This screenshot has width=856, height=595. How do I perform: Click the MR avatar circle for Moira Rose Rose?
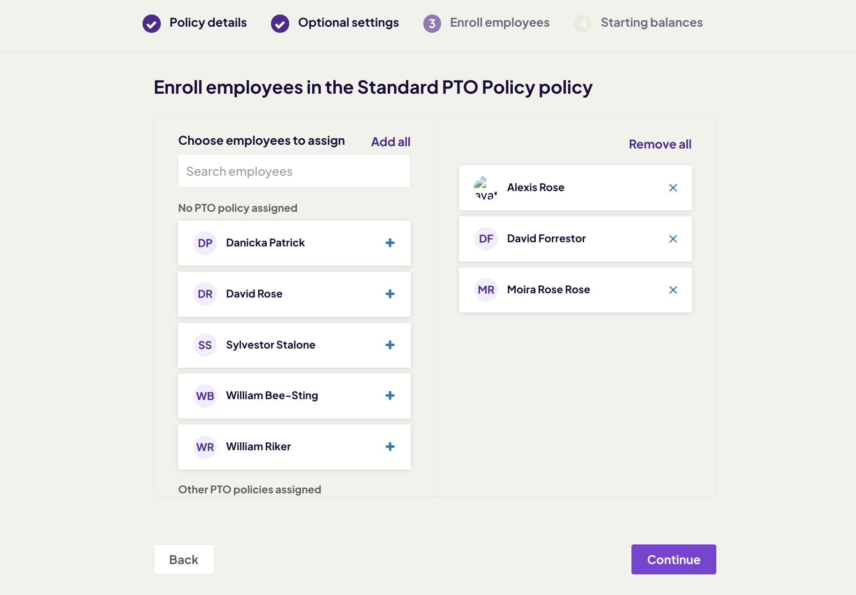point(486,290)
